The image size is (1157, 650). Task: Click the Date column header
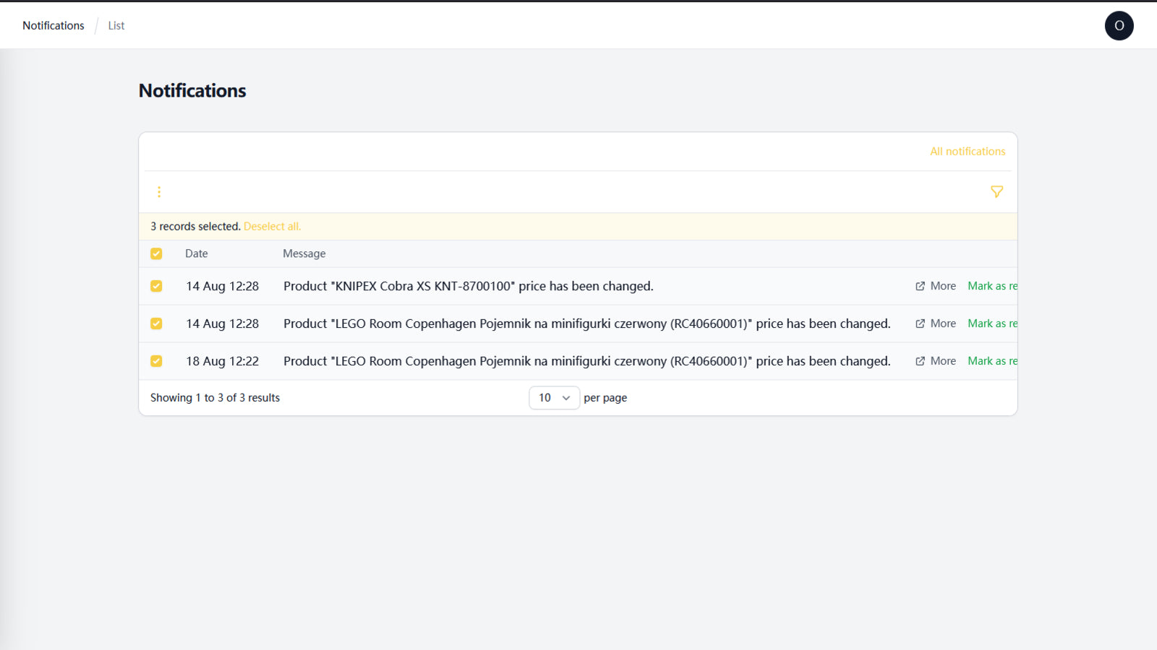[x=197, y=253]
